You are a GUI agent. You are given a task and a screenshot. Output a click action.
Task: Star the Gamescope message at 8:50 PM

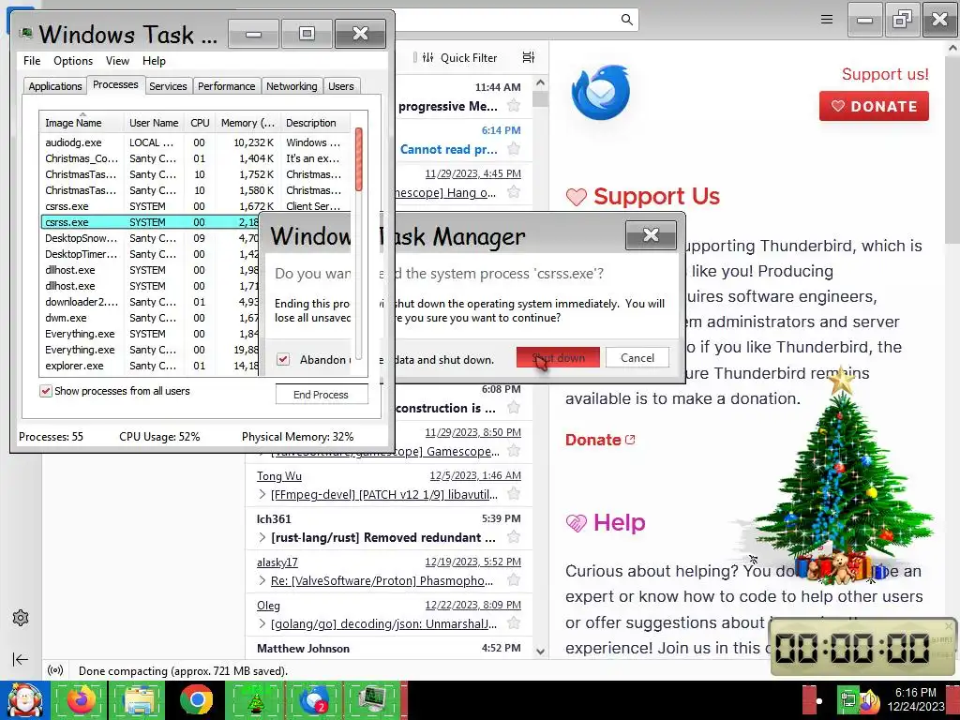(x=515, y=451)
